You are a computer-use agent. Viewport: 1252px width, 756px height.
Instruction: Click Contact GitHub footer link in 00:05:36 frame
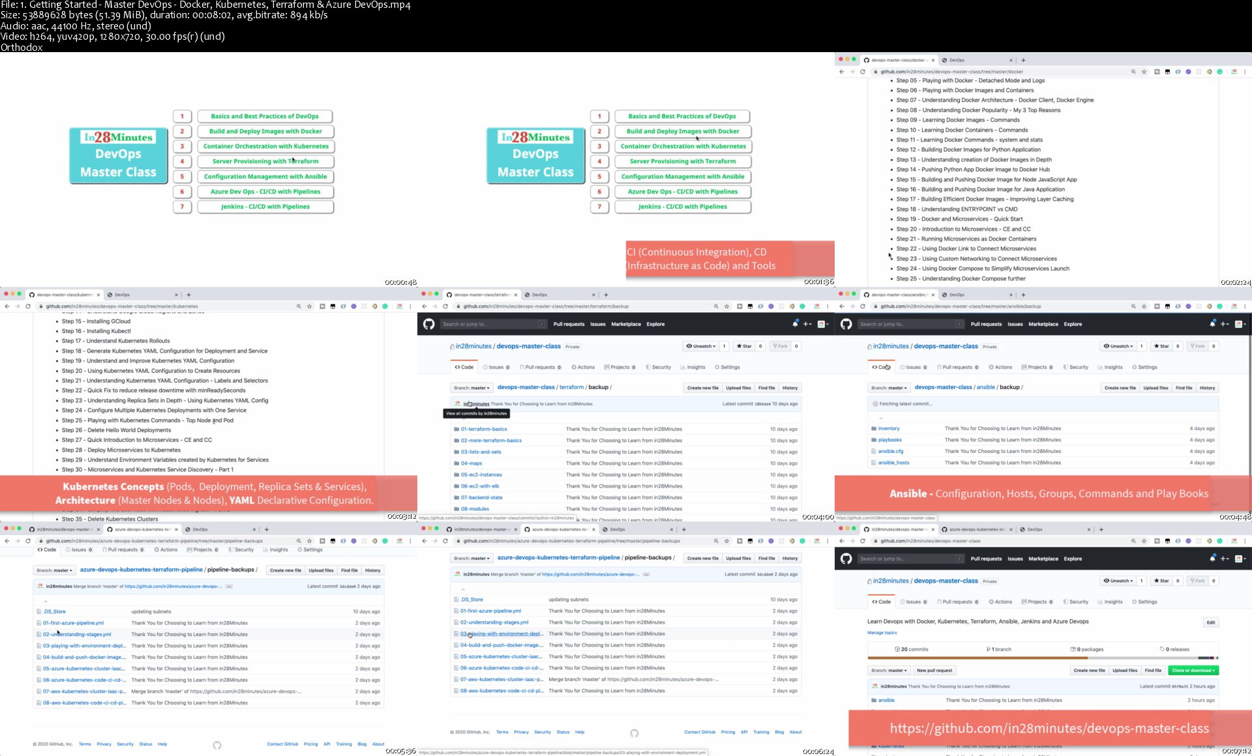point(282,744)
